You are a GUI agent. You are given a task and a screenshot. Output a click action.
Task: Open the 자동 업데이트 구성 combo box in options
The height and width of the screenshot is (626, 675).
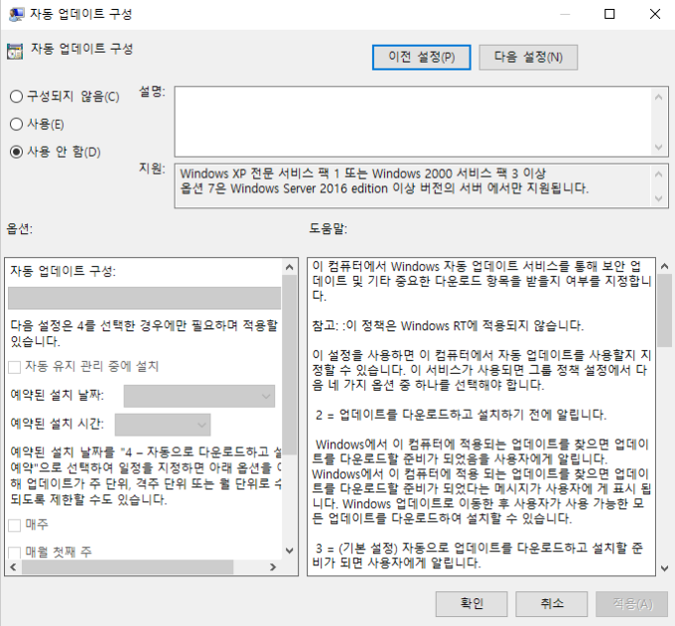(145, 298)
